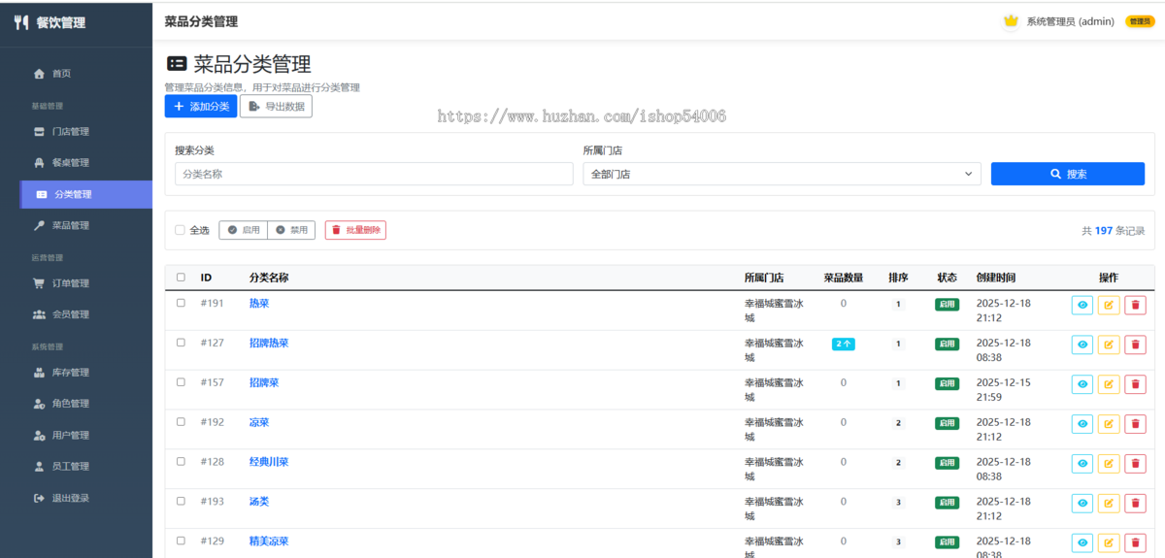
Task: View details of 凉菜 category #192
Action: (x=1082, y=424)
